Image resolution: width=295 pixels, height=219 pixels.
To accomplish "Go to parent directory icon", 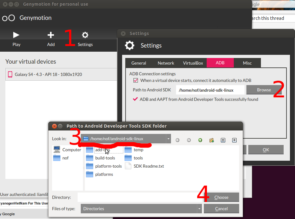I will pos(200,140).
